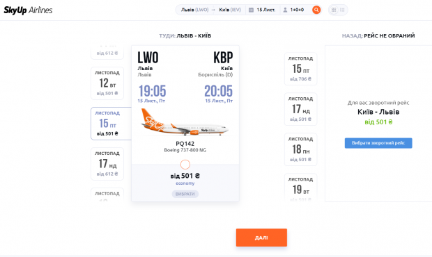Open the SkyUp Airlines logo
The height and width of the screenshot is (257, 432).
(28, 10)
